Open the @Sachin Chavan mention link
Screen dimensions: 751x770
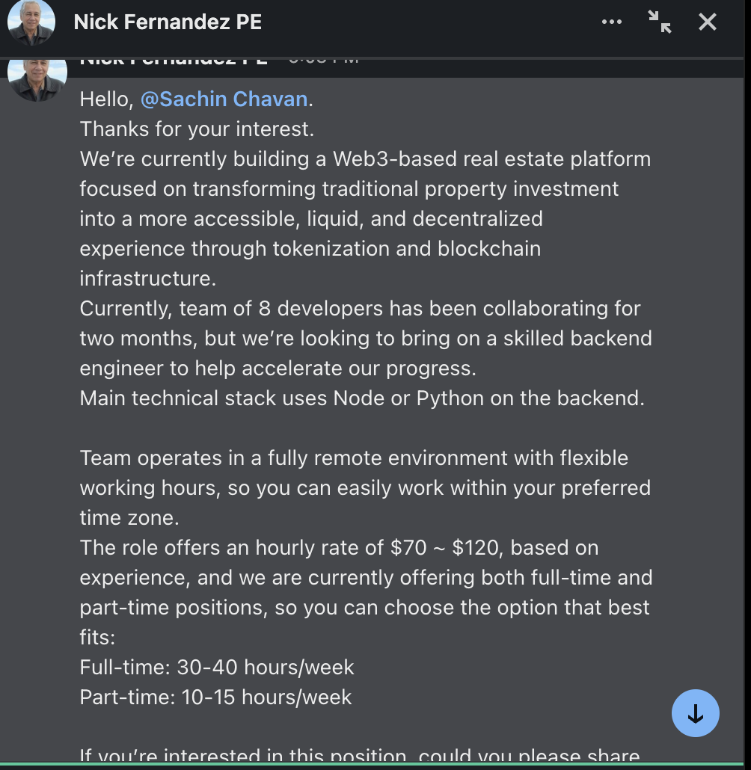pos(224,99)
